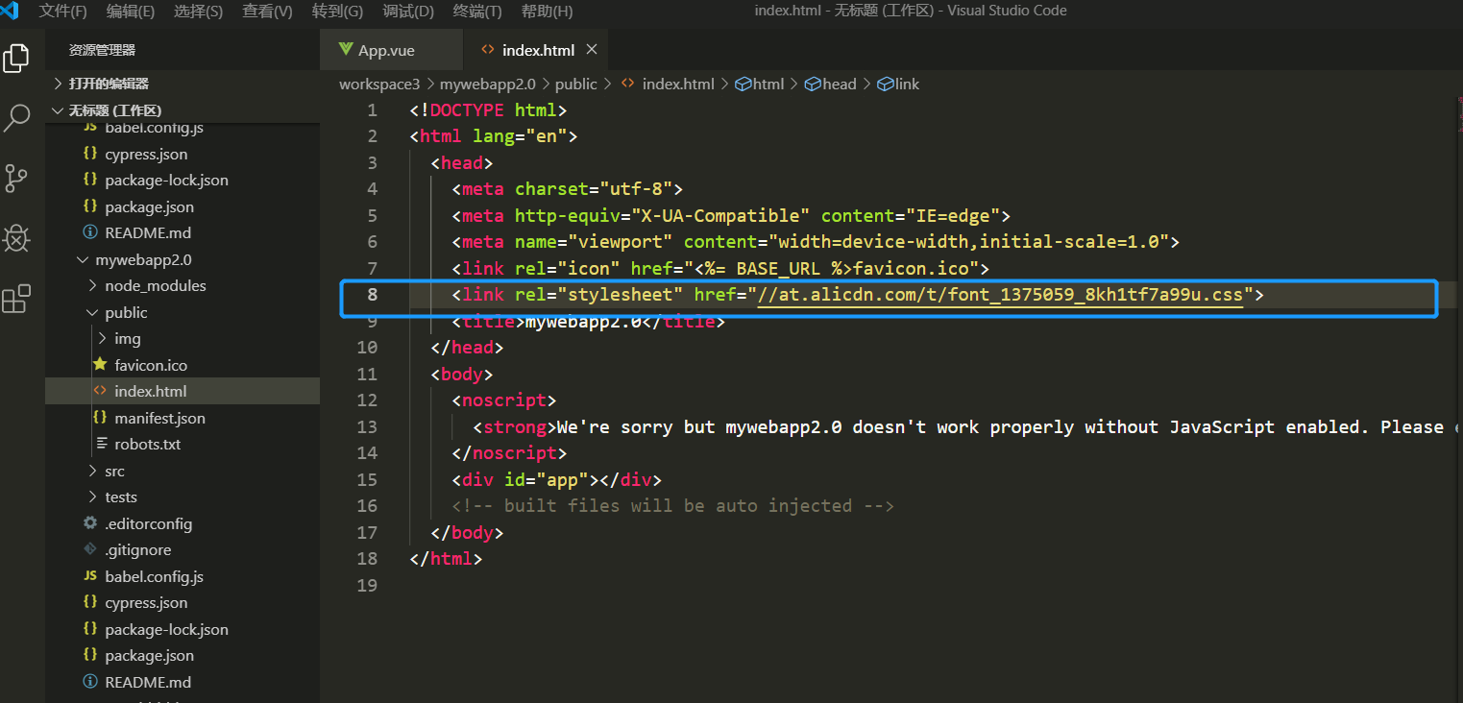Click the id="app" div on line 15
The width and height of the screenshot is (1463, 703).
coord(557,479)
